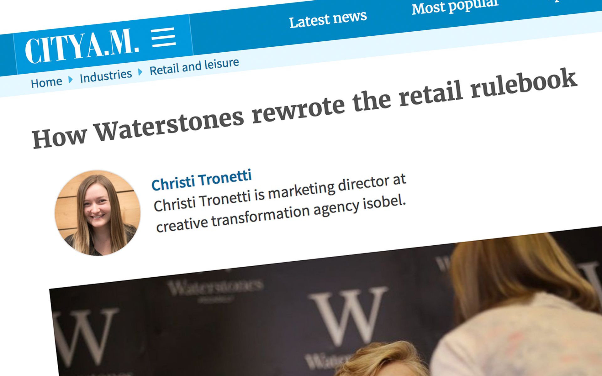Click the City A.M. logo

pyautogui.click(x=82, y=46)
